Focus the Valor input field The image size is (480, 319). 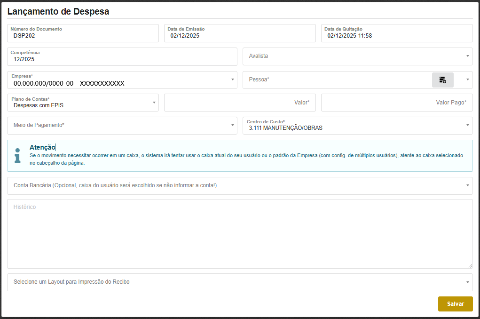240,103
